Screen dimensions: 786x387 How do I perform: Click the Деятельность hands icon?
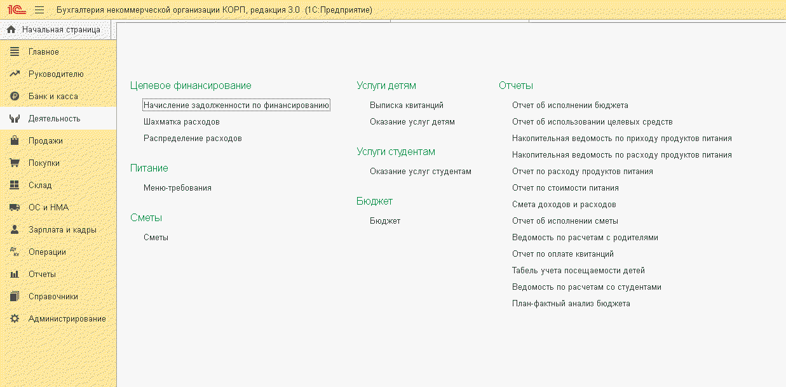click(x=15, y=118)
